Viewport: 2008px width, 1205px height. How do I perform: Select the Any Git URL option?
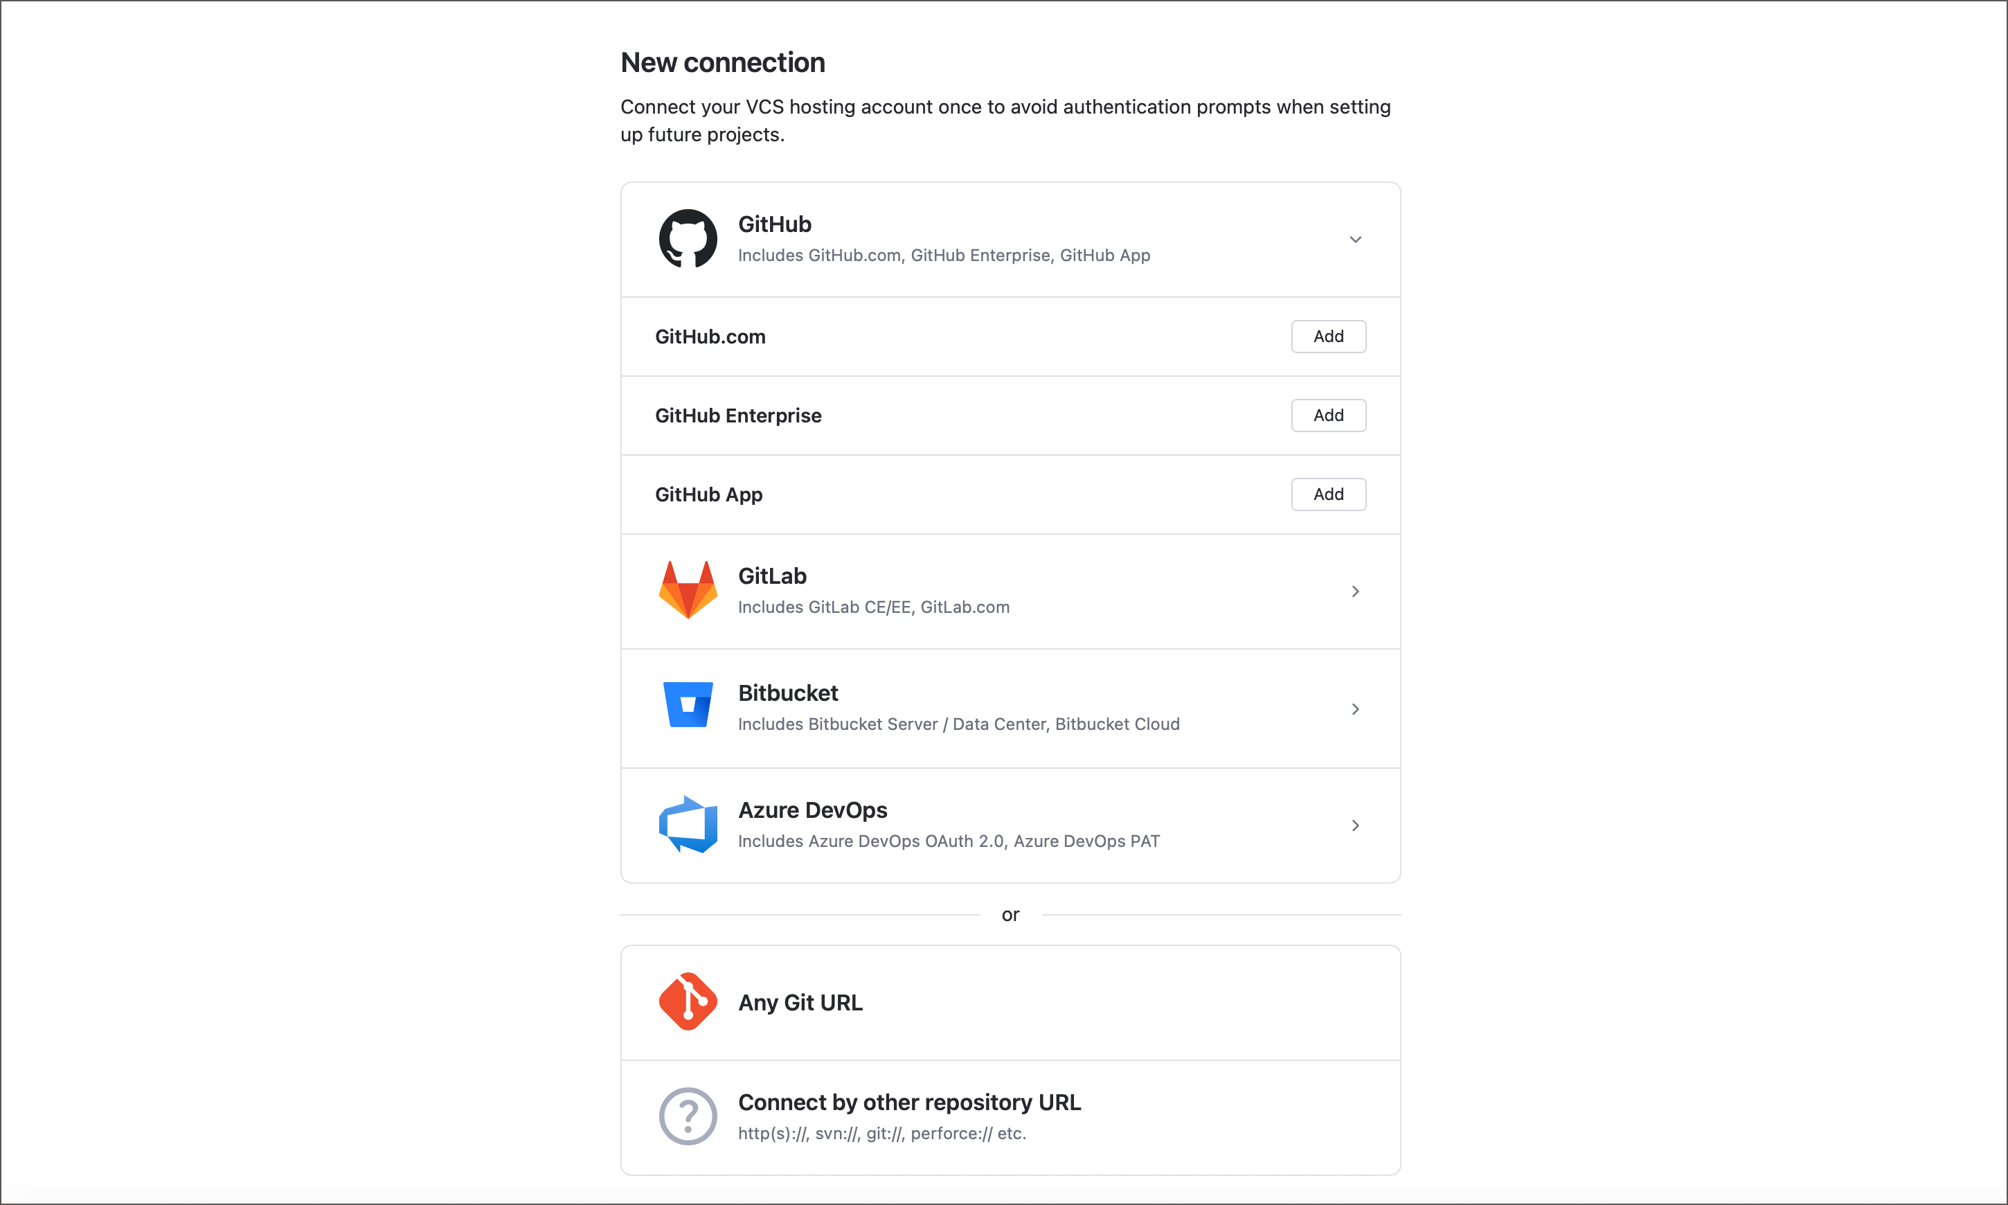point(800,1003)
